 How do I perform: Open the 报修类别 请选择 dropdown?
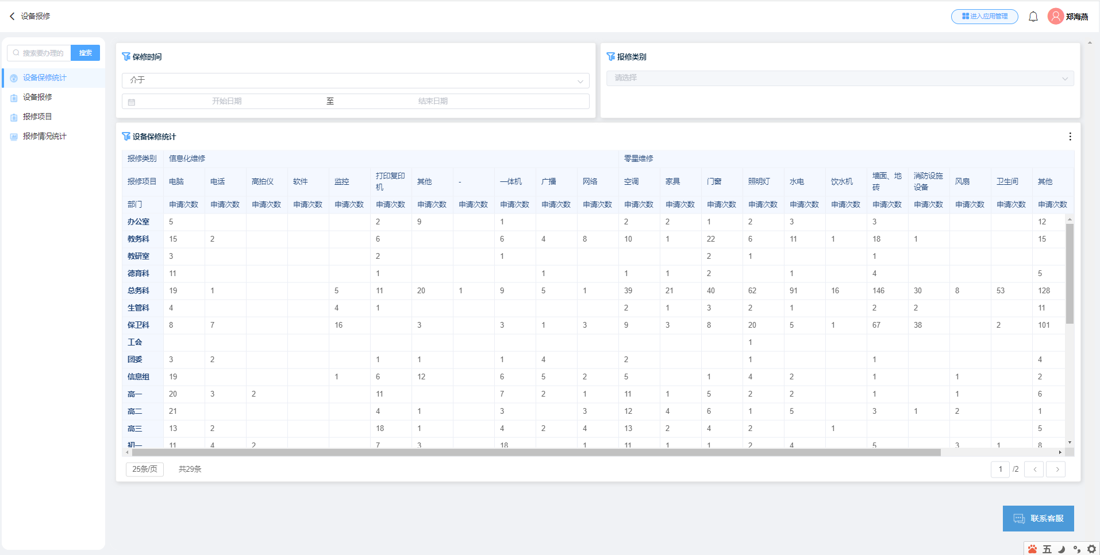pyautogui.click(x=840, y=78)
